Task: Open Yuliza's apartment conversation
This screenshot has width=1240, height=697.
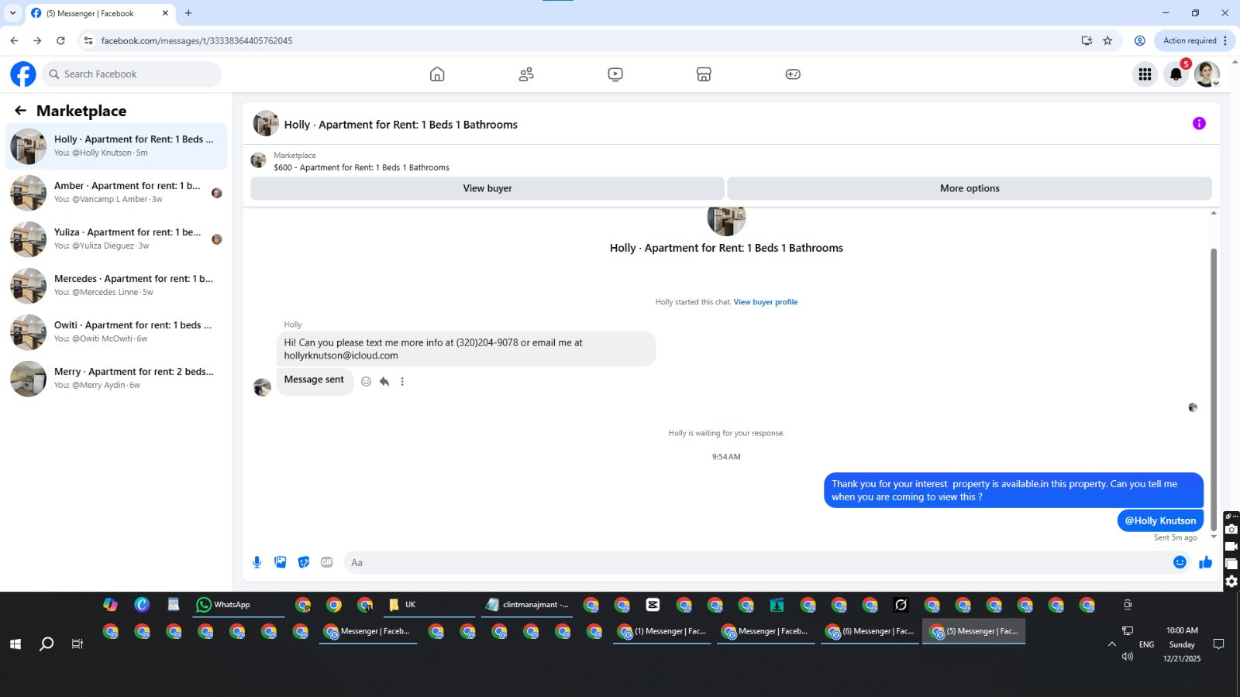Action: click(x=116, y=239)
